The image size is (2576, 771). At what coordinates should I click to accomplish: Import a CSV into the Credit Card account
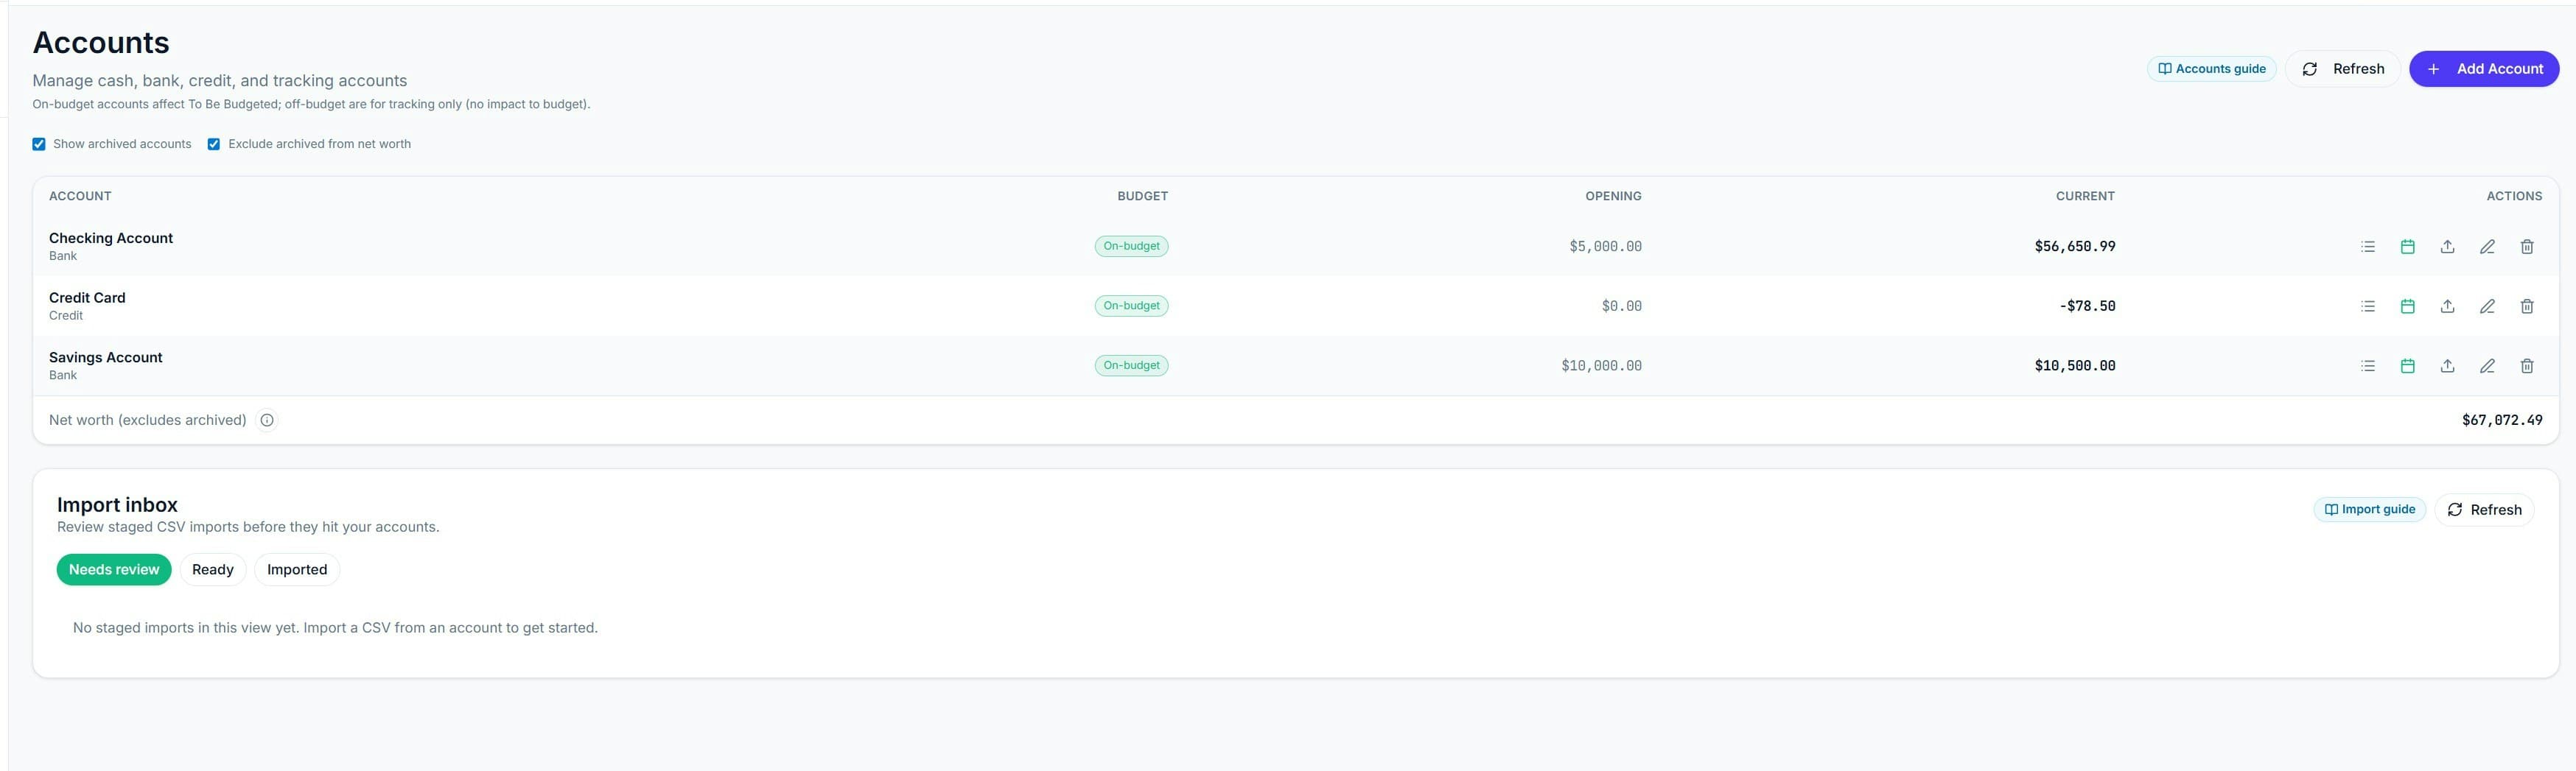pyautogui.click(x=2447, y=306)
